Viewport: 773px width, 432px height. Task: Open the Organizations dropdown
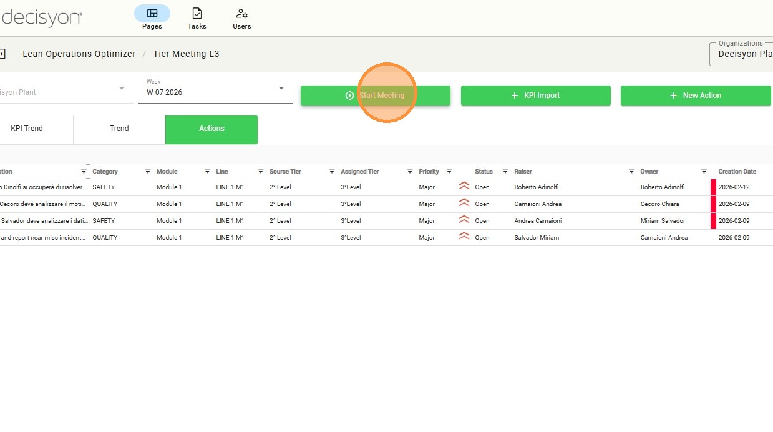tap(742, 54)
